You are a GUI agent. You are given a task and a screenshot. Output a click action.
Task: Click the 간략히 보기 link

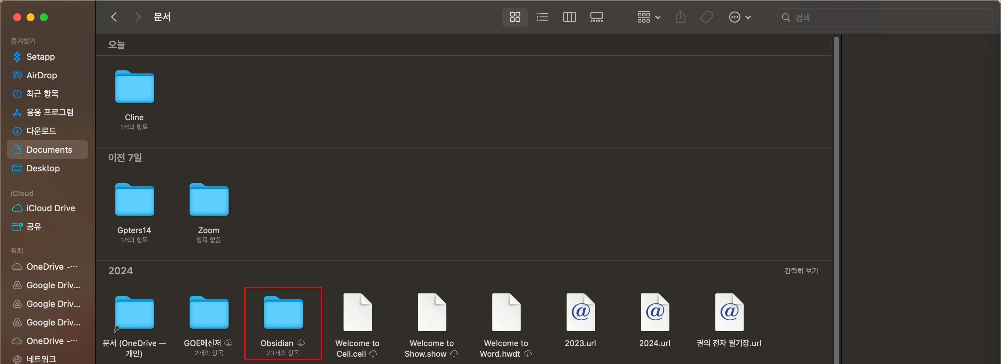pos(801,271)
